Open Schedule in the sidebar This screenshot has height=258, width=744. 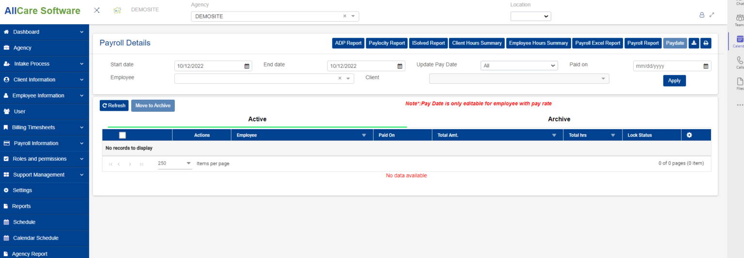[45, 222]
